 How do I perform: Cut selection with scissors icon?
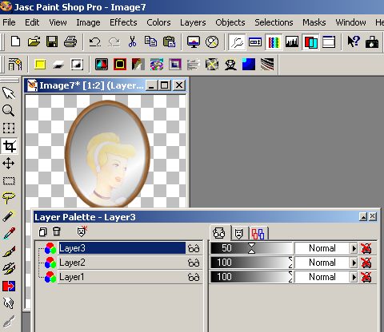[x=132, y=41]
